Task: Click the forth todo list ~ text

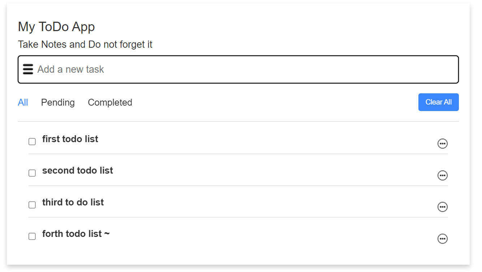Action: (x=76, y=234)
